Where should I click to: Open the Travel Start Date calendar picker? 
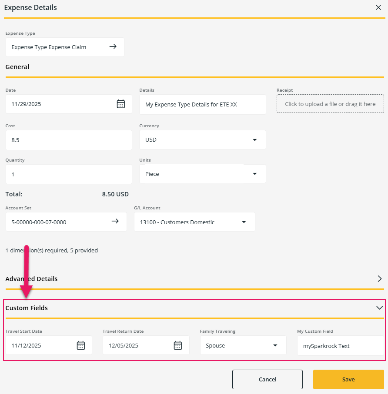(x=80, y=345)
